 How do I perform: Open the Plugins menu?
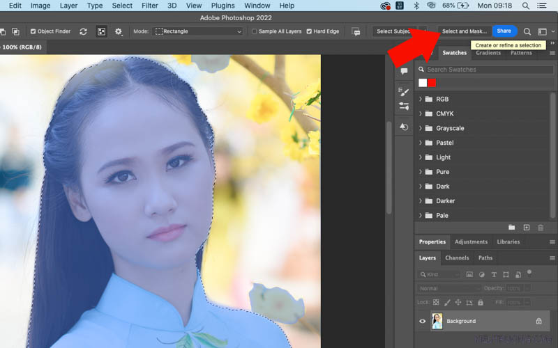(223, 6)
